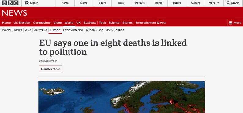Open Stories news tab

(x=127, y=23)
